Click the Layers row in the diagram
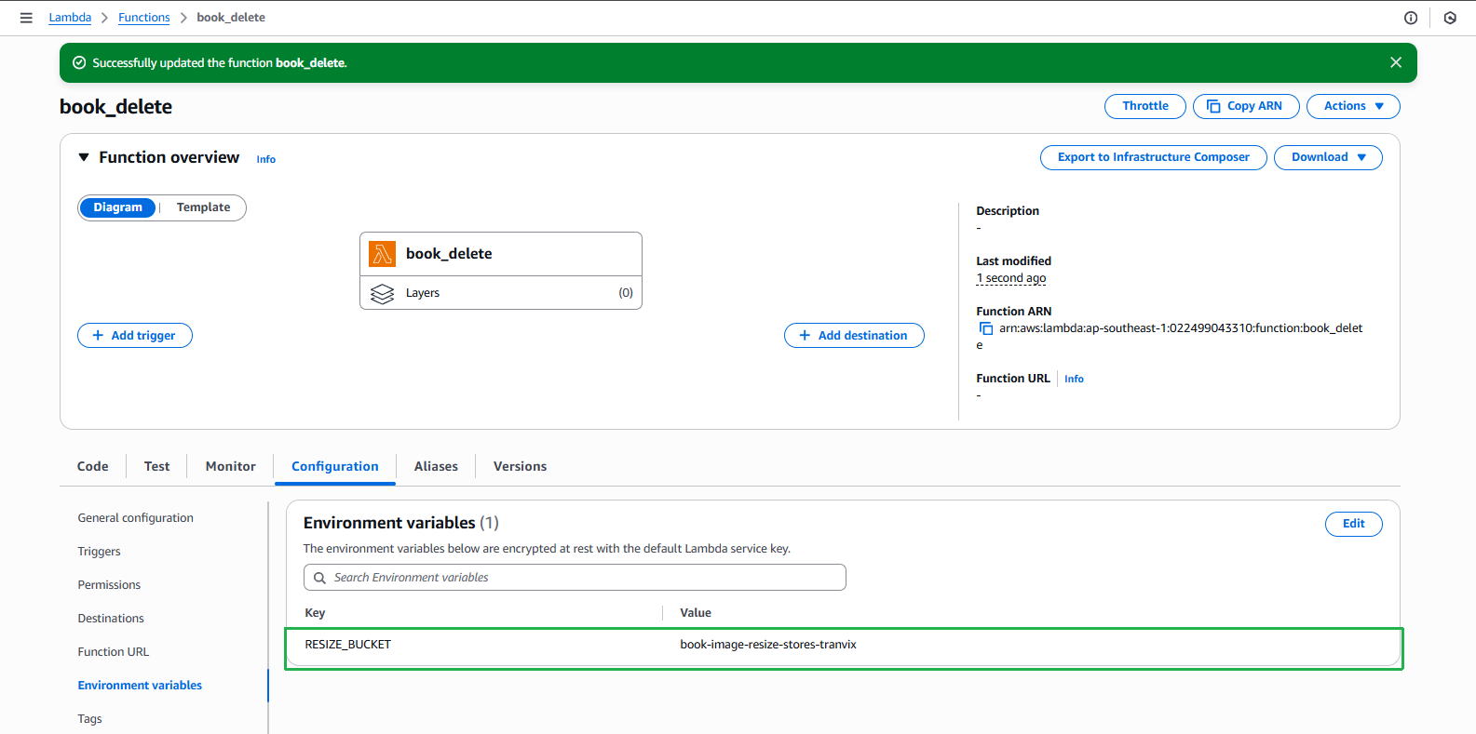The width and height of the screenshot is (1476, 734). coord(501,293)
